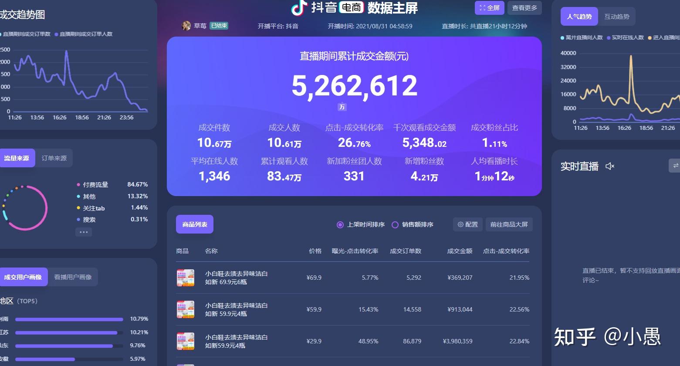The width and height of the screenshot is (680, 366).
Task: Click 曝光-点击转化率 column header
Action: [x=355, y=251]
